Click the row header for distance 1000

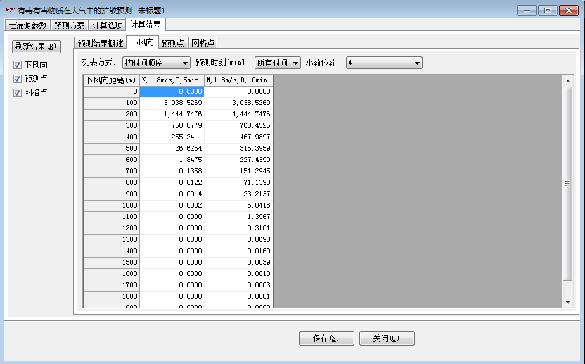pyautogui.click(x=112, y=205)
